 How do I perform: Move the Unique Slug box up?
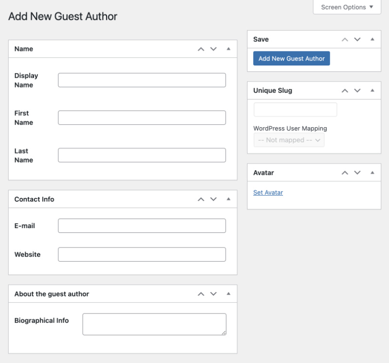click(345, 90)
